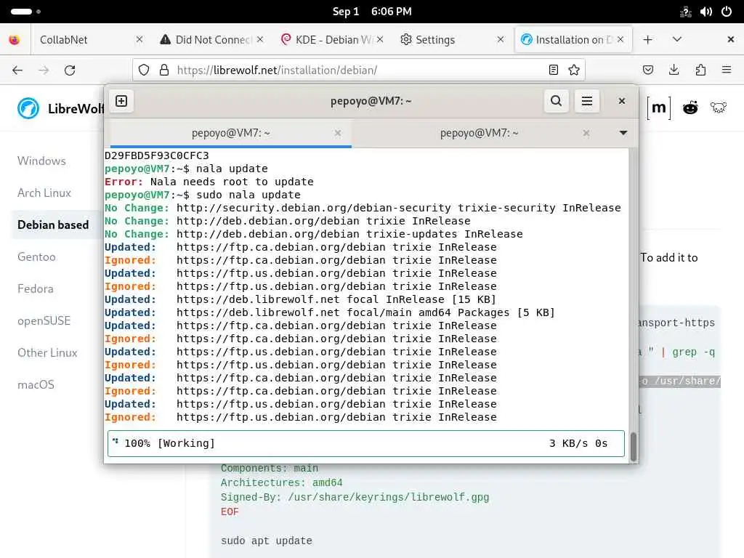
Task: Open the extensions puzzle icon
Action: (x=700, y=70)
